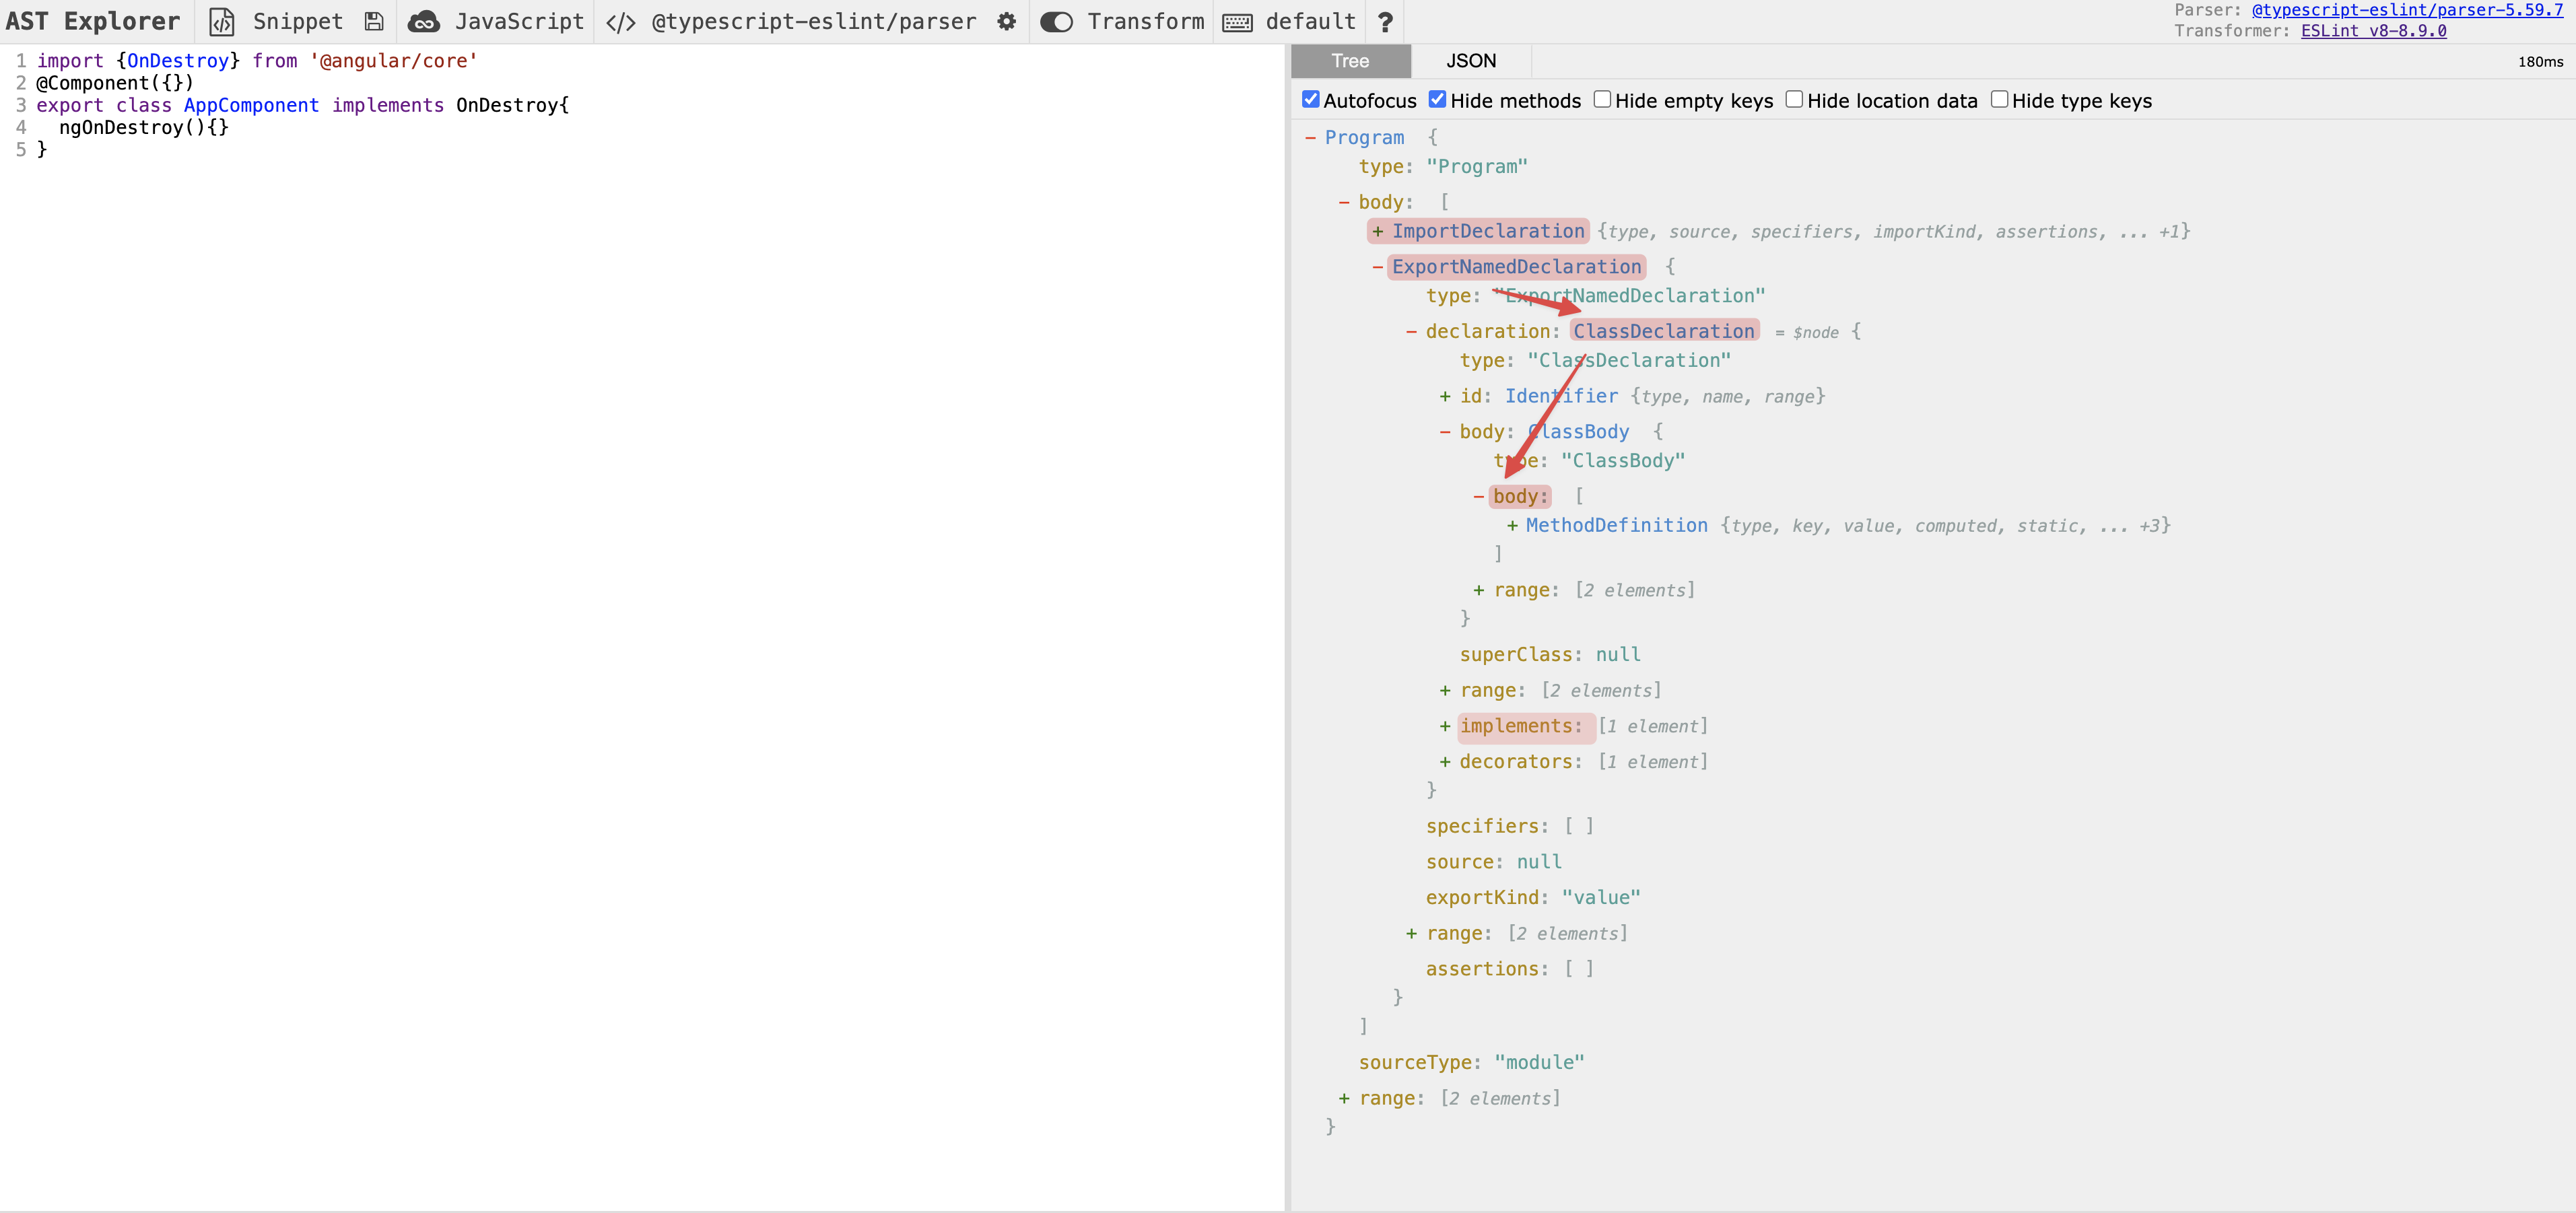Select the ClassDeclaration node label
The width and height of the screenshot is (2576, 1213).
[1664, 331]
